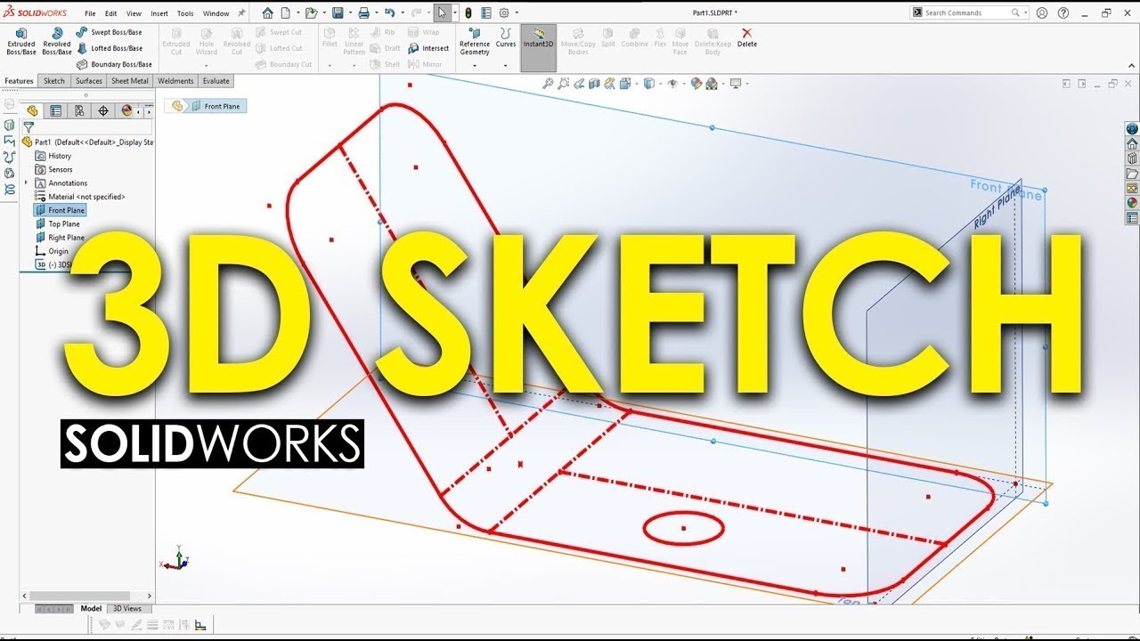Select Material not specified item
This screenshot has width=1140, height=641.
(80, 197)
